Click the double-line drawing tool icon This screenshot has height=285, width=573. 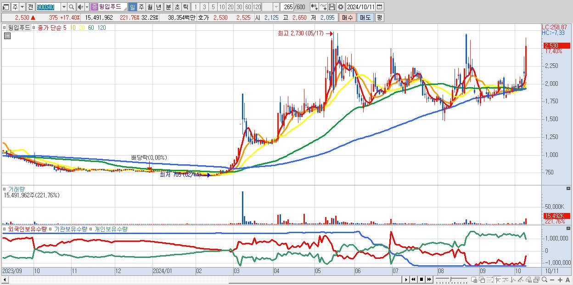521,280
